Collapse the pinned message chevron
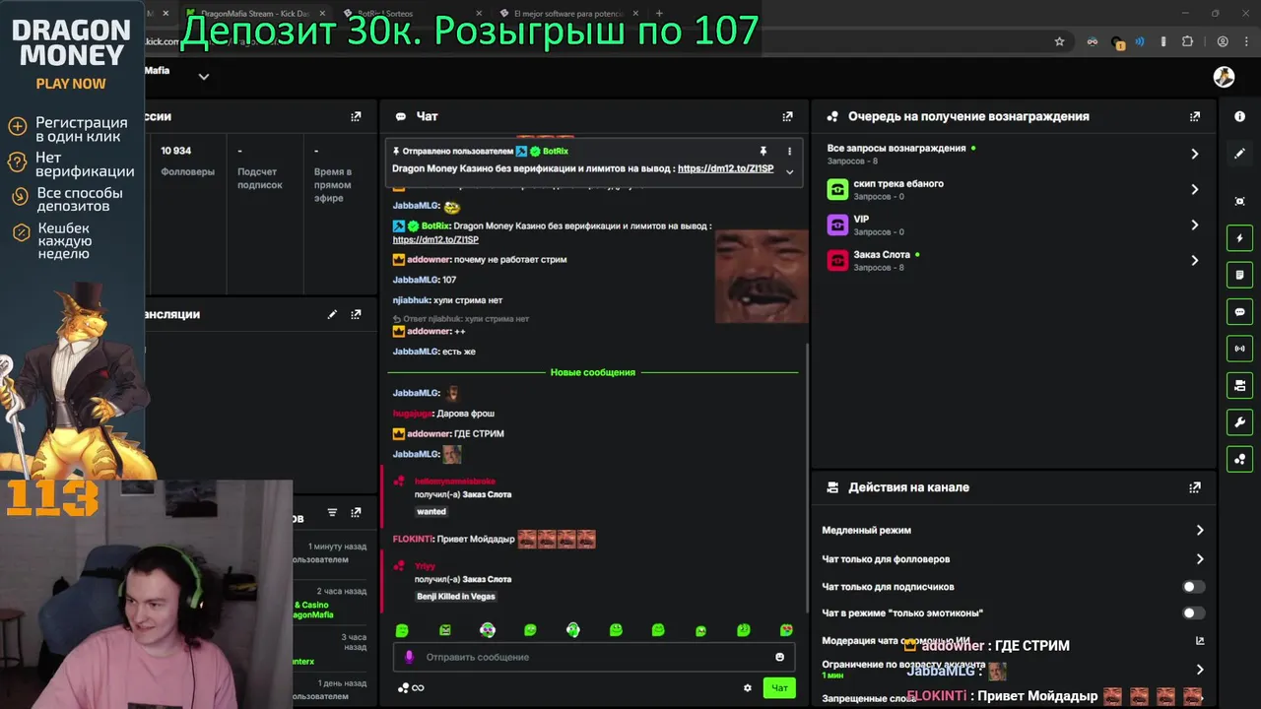The image size is (1261, 709). pos(789,171)
